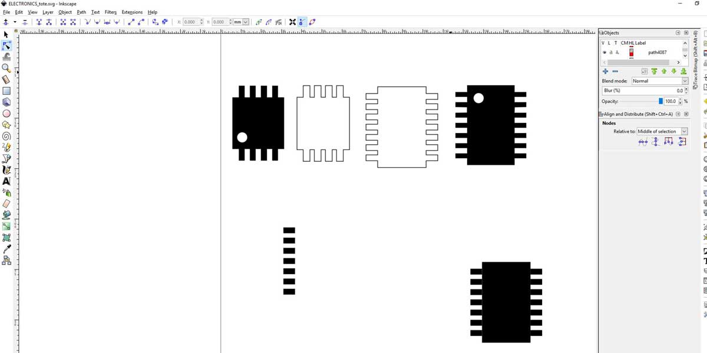The width and height of the screenshot is (707, 353).
Task: Toggle lock icon of path4087 row
Action: pos(610,52)
